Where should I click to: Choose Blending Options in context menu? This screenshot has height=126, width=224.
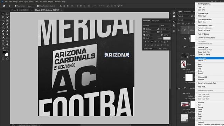click(x=204, y=4)
